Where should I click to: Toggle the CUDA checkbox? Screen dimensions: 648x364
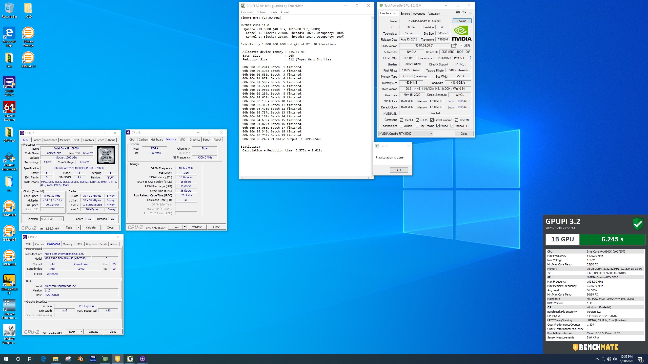coord(417,120)
